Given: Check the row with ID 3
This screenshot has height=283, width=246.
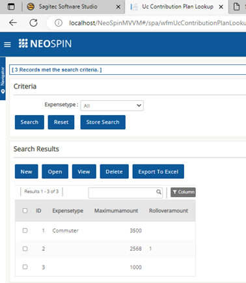Looking at the screenshot, I should 25,267.
